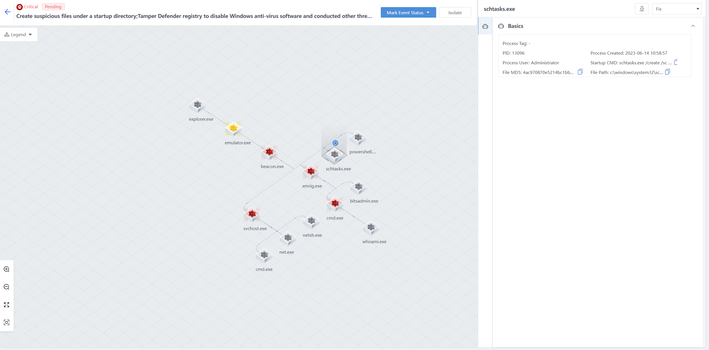Click the download icon next to Fix
Screen dimensions: 709x350
[x=642, y=9]
